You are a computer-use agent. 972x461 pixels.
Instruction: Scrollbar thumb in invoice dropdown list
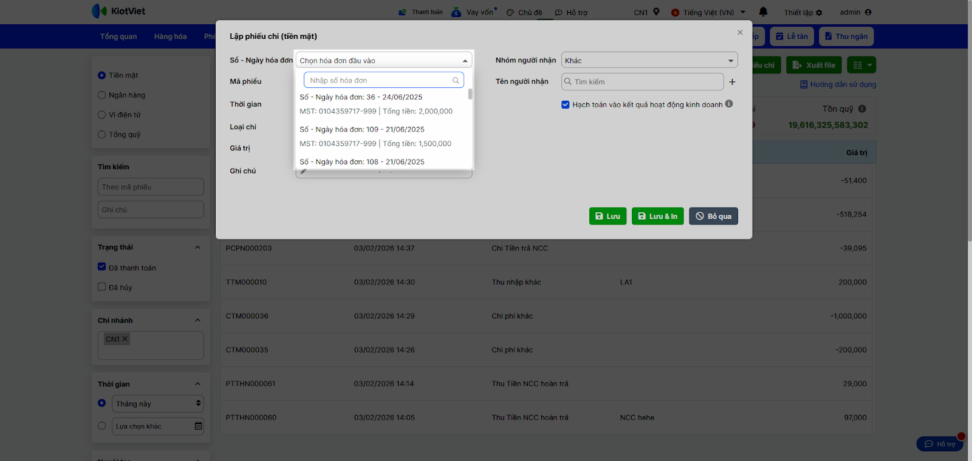click(x=470, y=94)
